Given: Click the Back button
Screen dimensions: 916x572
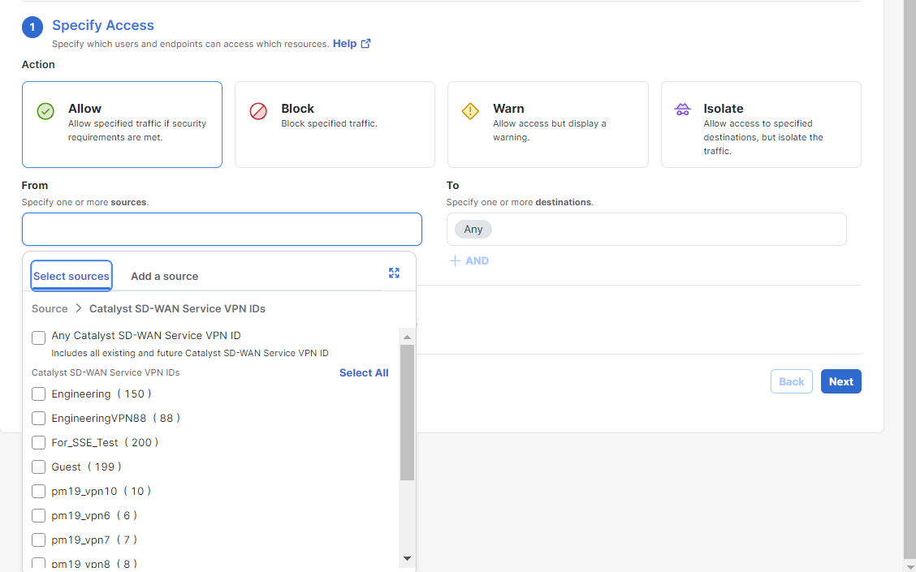Looking at the screenshot, I should 792,381.
